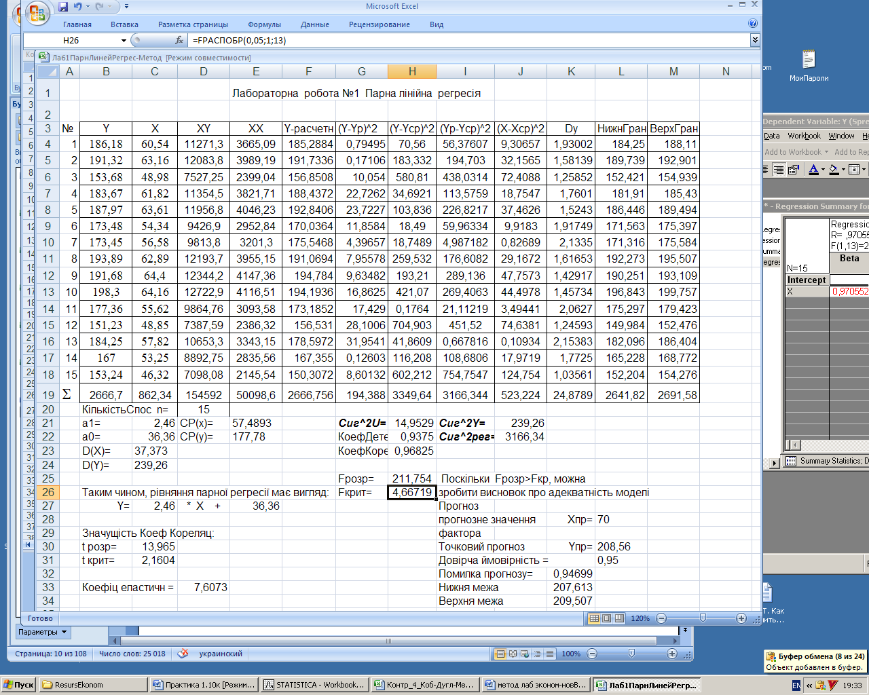The width and height of the screenshot is (869, 695).
Task: Click the fill color bucket in STATISTICA
Action: pyautogui.click(x=834, y=169)
